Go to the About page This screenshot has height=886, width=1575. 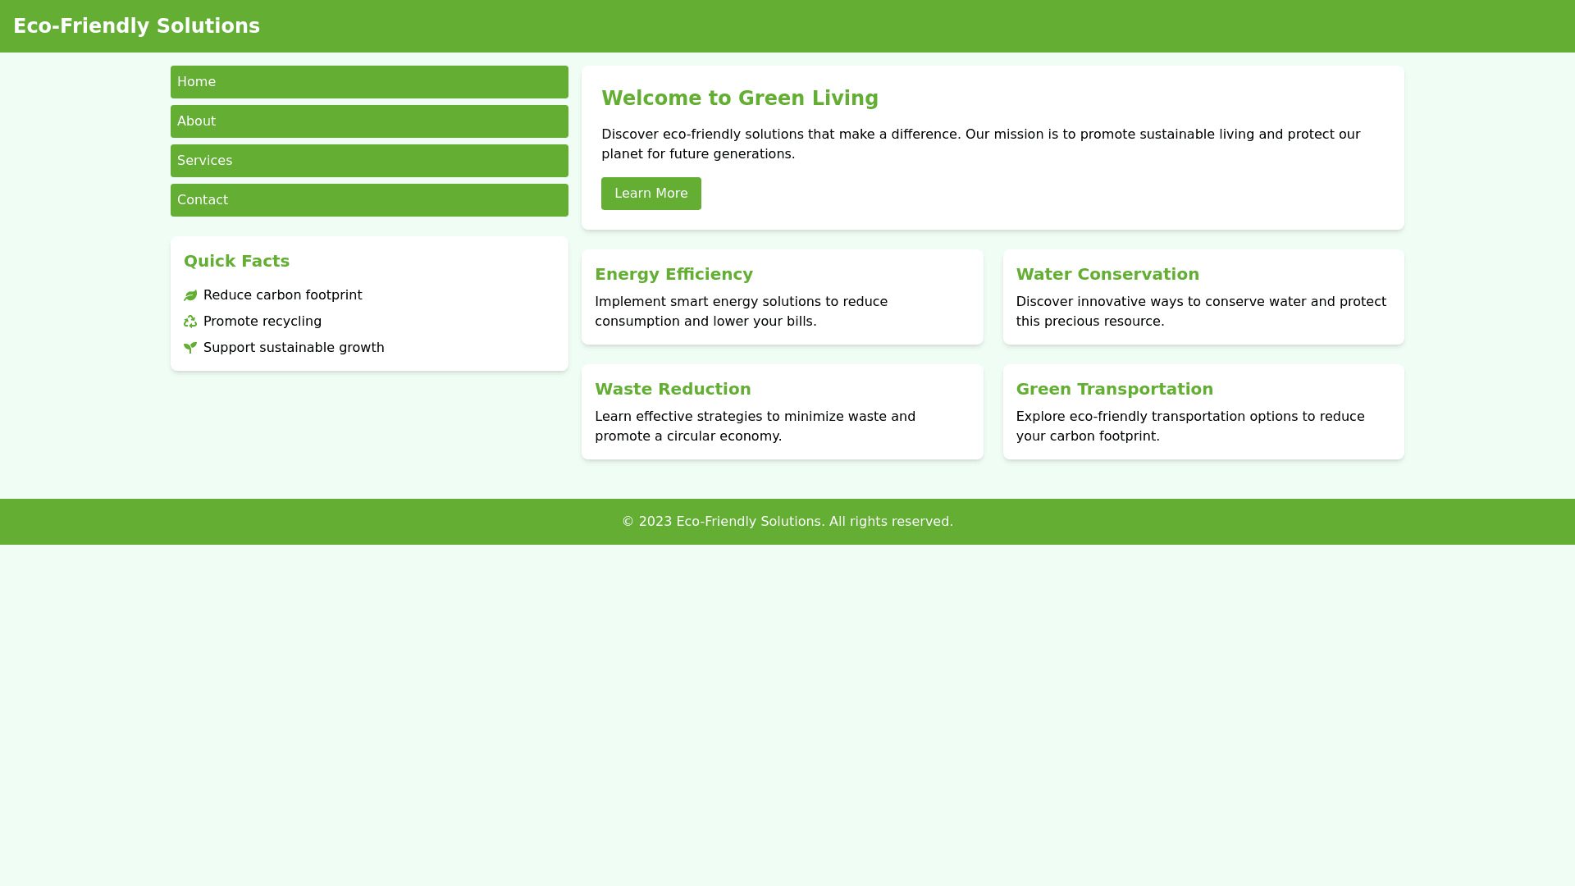[369, 121]
